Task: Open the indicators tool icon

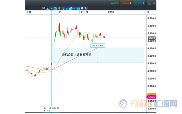Action: pyautogui.click(x=75, y=8)
